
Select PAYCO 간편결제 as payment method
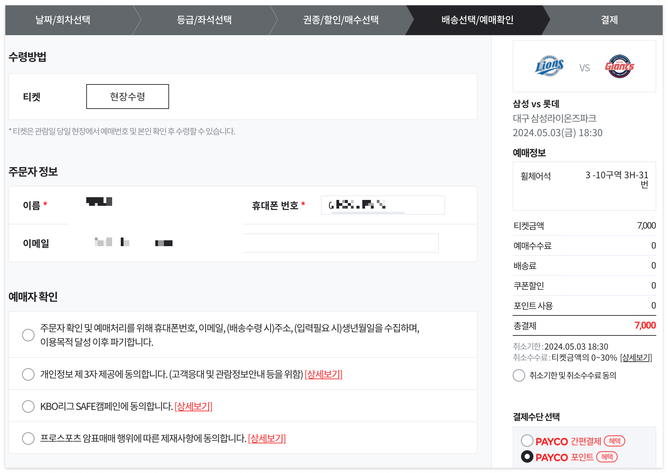[527, 441]
